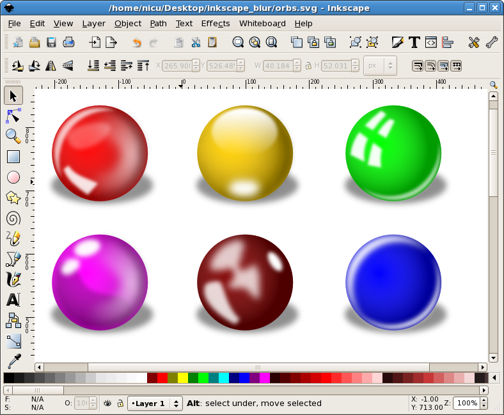Select the Spiral tool
Image resolution: width=504 pixels, height=415 pixels.
pyautogui.click(x=13, y=218)
